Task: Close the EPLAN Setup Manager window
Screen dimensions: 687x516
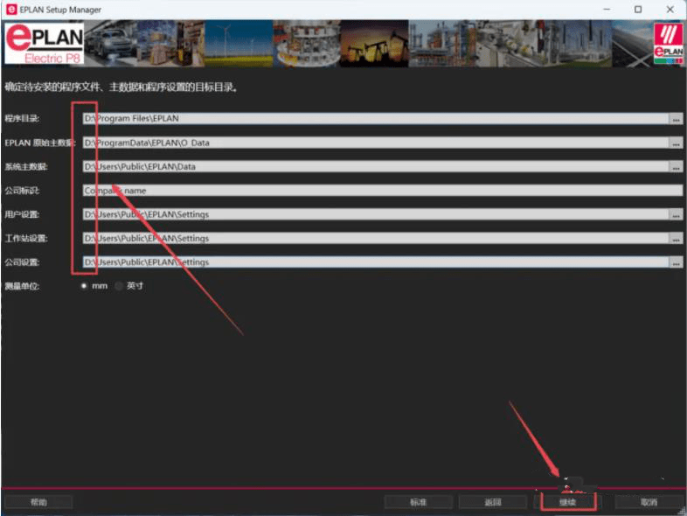Action: tap(670, 10)
